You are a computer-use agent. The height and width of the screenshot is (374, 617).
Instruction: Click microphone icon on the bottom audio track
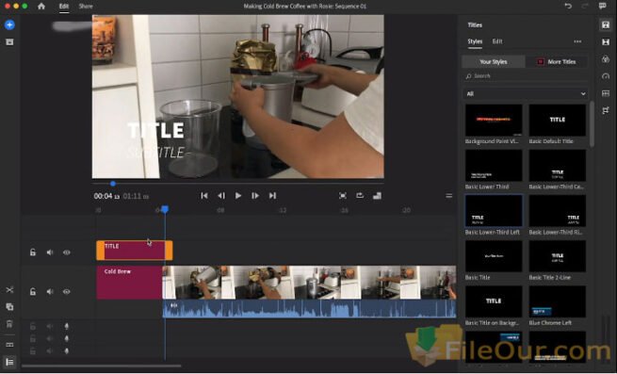tap(67, 350)
